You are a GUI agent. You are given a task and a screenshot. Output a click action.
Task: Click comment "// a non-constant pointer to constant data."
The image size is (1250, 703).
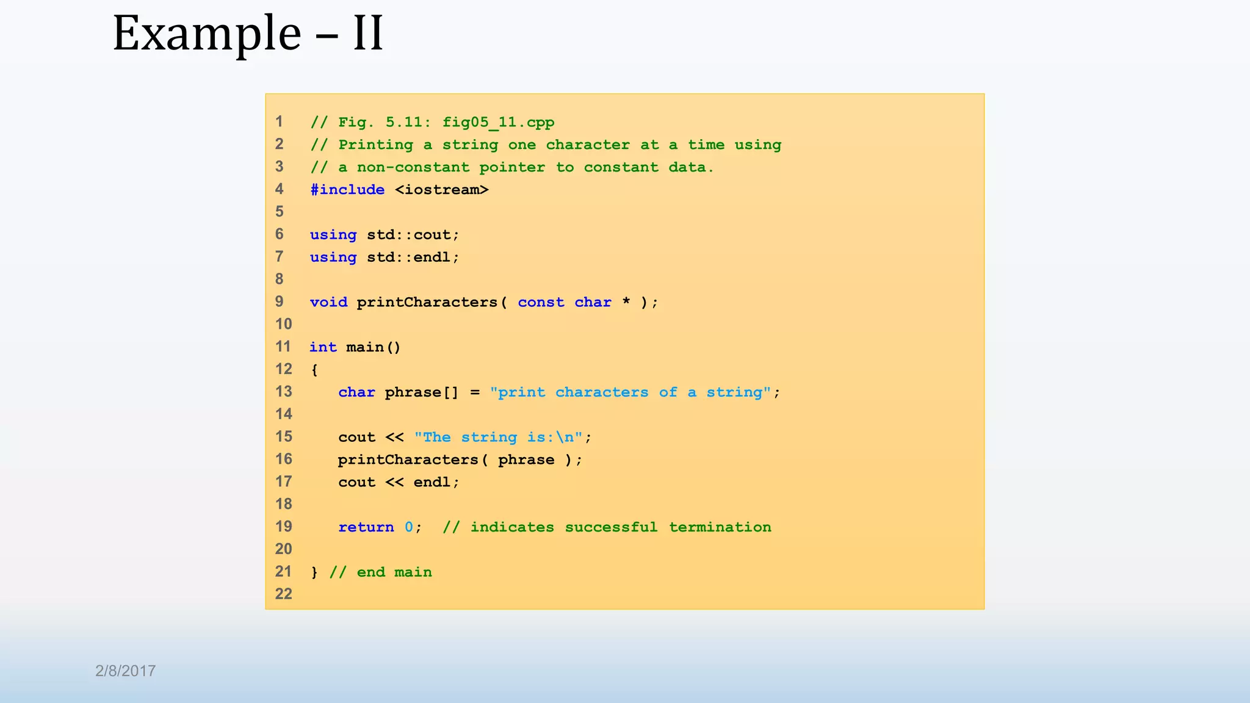click(512, 167)
